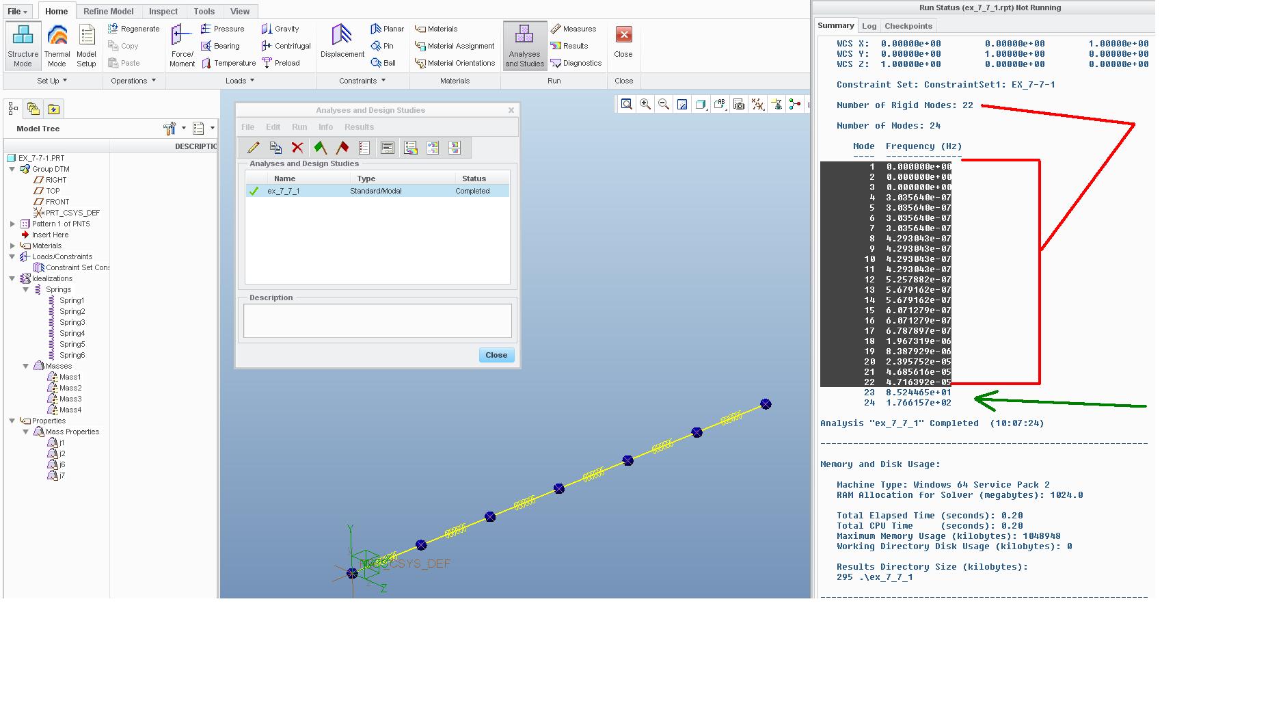
Task: Open model tree settings dropdown
Action: [175, 128]
